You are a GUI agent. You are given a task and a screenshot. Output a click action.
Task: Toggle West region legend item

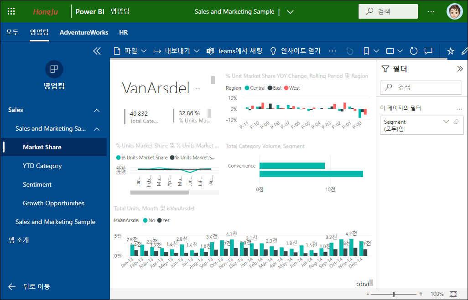click(292, 88)
